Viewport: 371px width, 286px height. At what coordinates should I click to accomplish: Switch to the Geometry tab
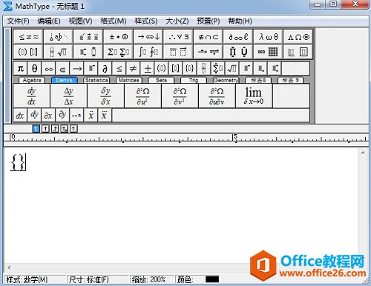tap(226, 80)
